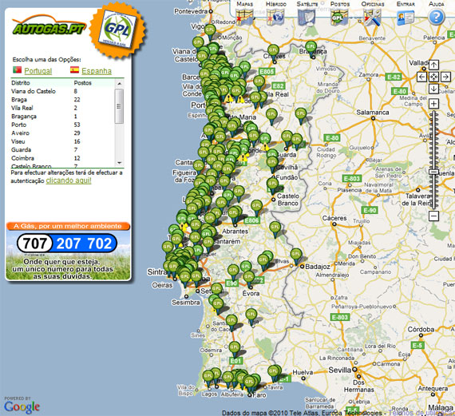The height and width of the screenshot is (416, 455).
Task: Select Viana do Castelo district row
Action: (x=62, y=91)
